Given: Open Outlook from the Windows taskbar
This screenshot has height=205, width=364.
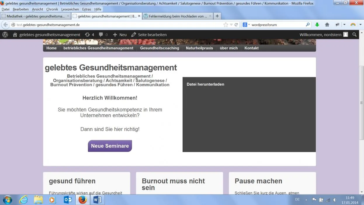Looking at the screenshot, I should point(68,200).
